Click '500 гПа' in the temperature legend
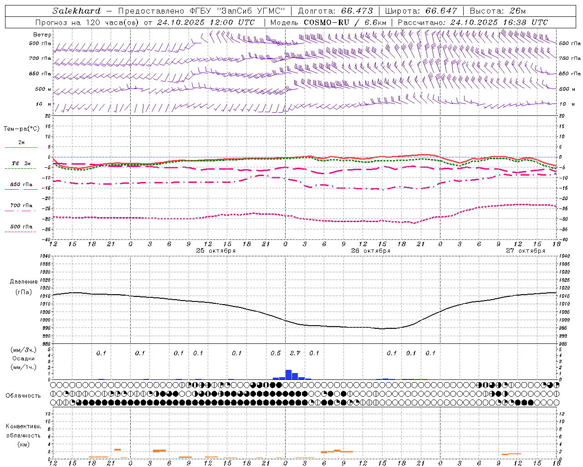This screenshot has width=583, height=467. pos(21,227)
